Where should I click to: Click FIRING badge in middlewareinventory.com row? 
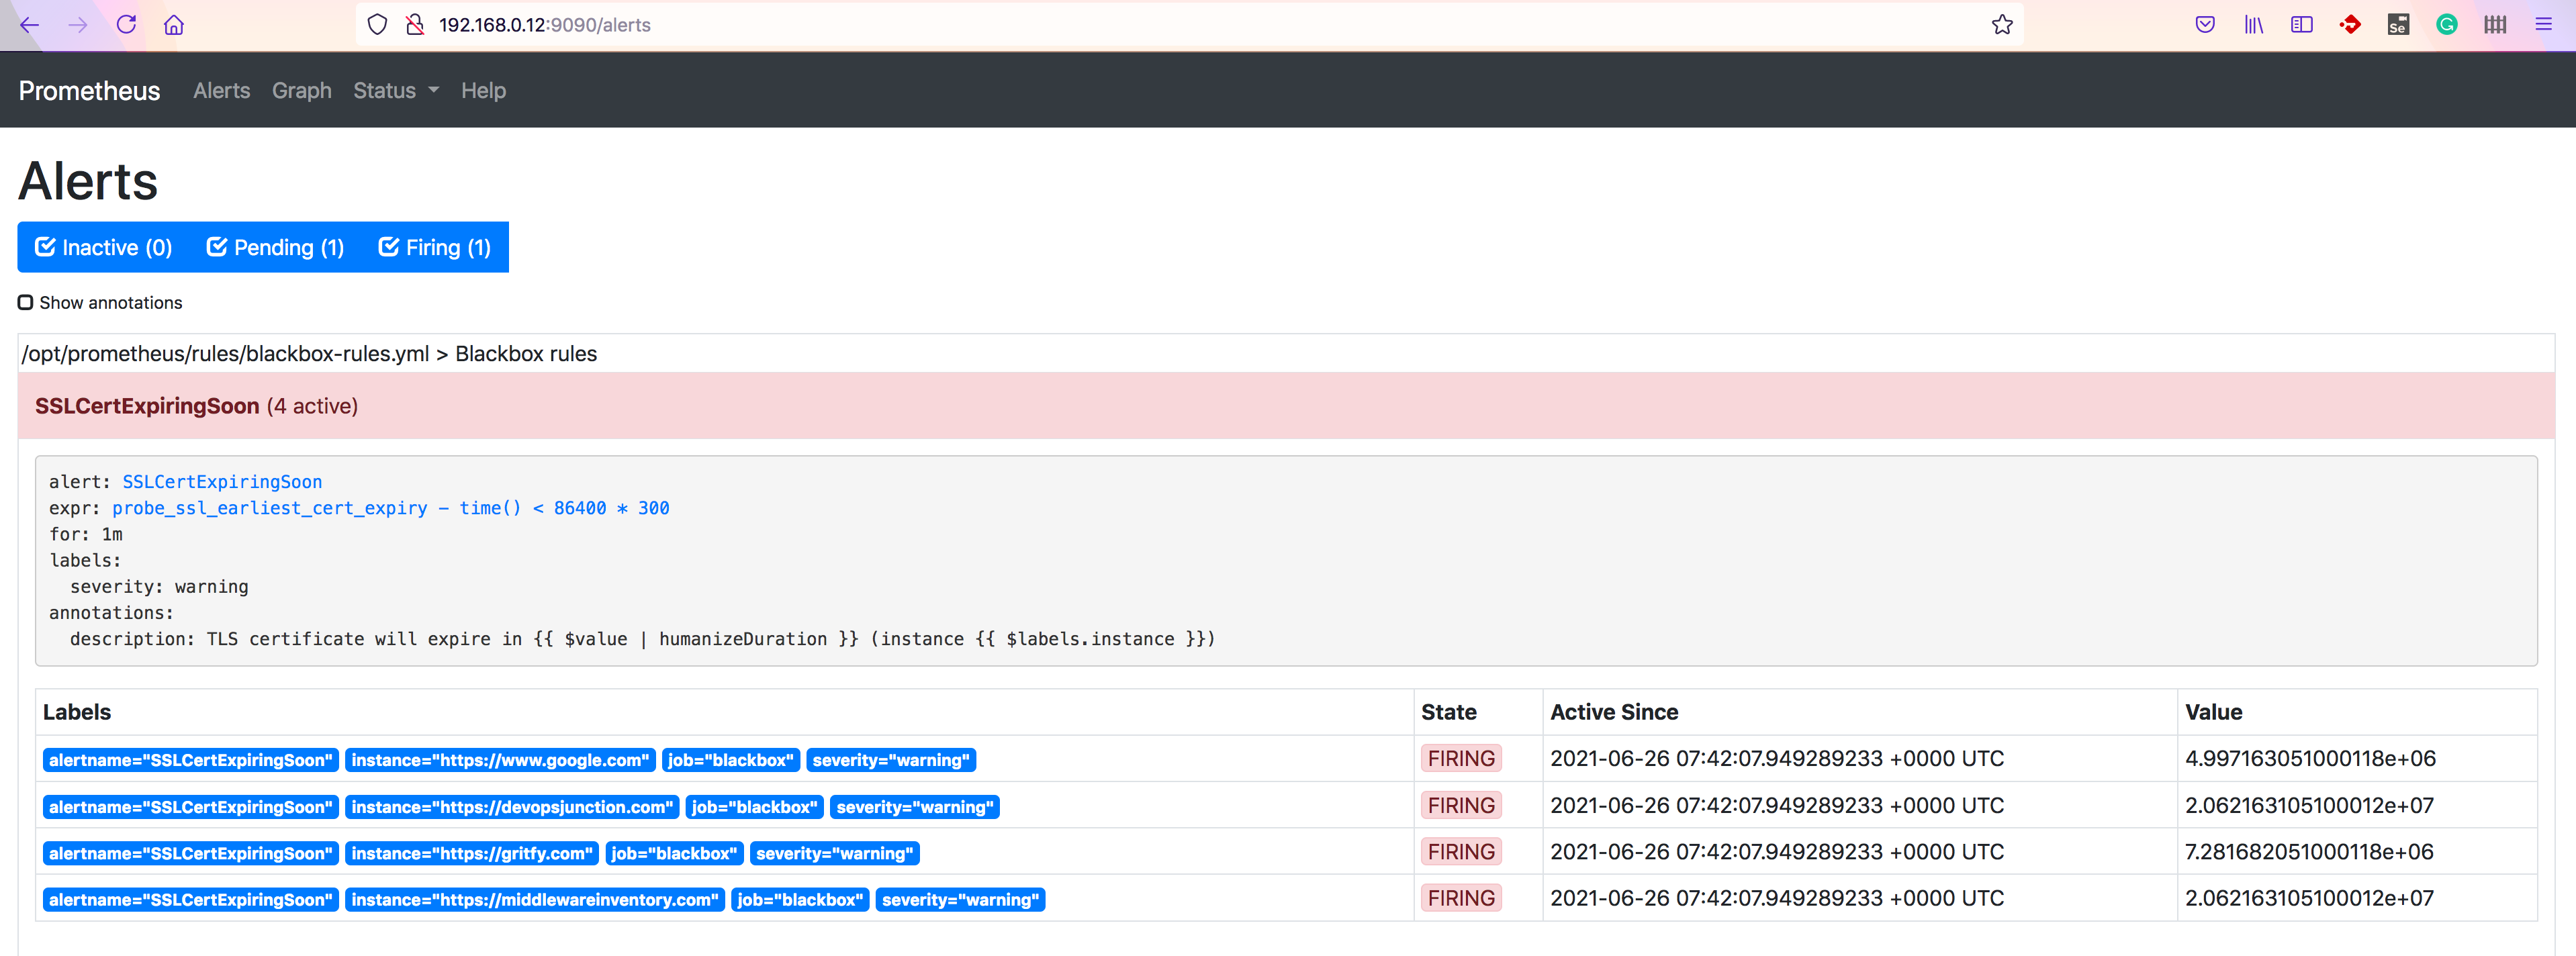(x=1461, y=898)
